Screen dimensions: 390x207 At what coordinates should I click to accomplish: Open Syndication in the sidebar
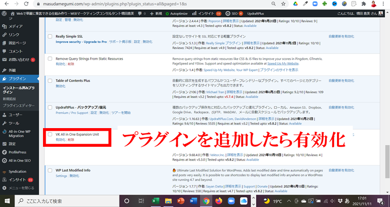(x=17, y=172)
